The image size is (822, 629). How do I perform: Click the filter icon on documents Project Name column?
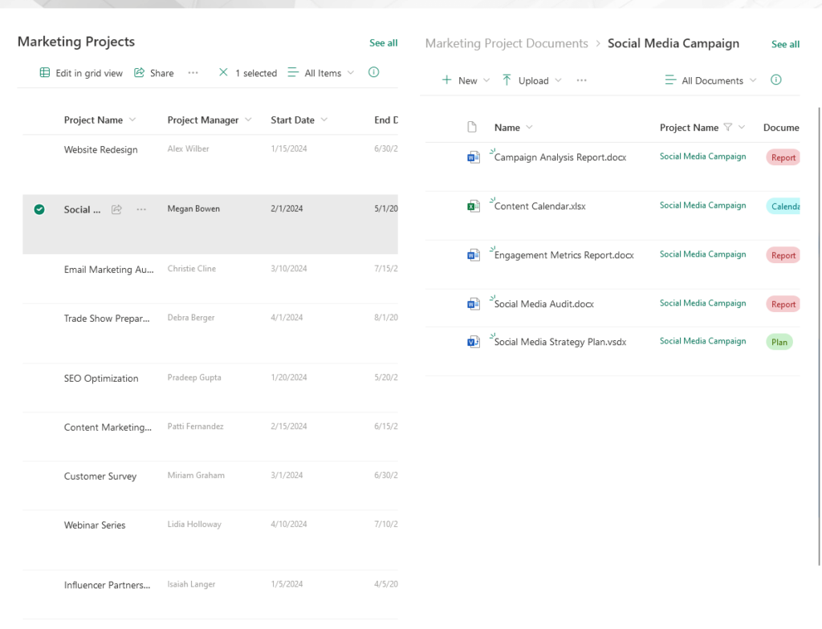click(x=727, y=127)
